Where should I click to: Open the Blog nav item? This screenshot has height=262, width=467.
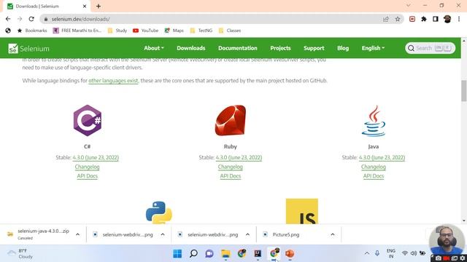click(x=343, y=48)
